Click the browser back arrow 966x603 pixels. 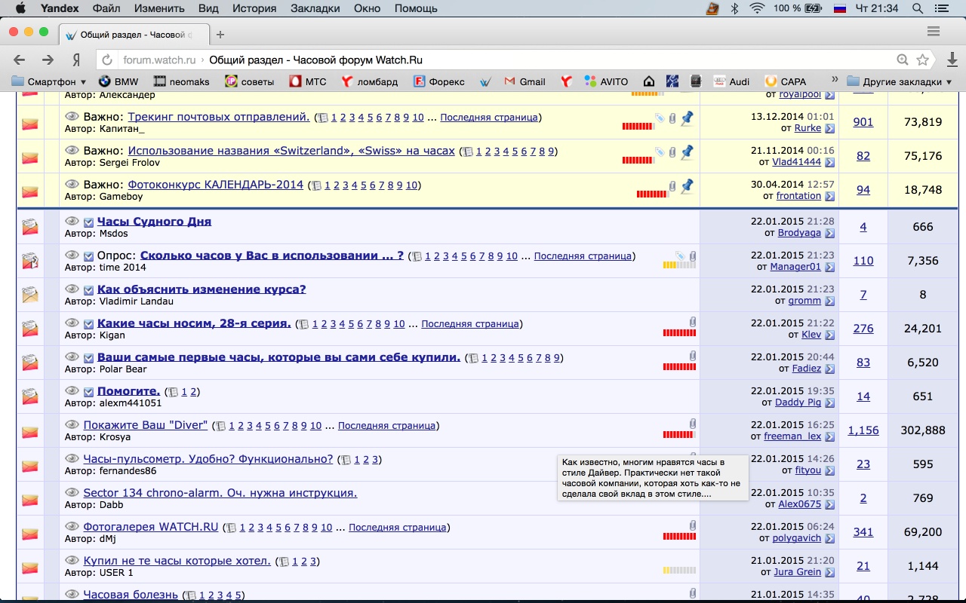tap(20, 60)
